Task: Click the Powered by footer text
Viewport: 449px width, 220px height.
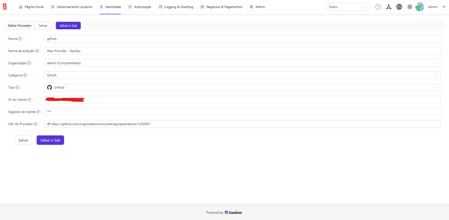Action: click(x=215, y=213)
